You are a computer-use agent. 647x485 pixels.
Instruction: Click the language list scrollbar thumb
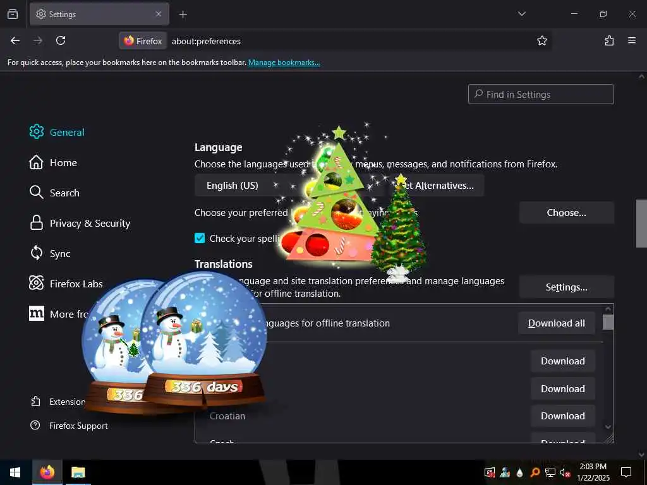(608, 322)
